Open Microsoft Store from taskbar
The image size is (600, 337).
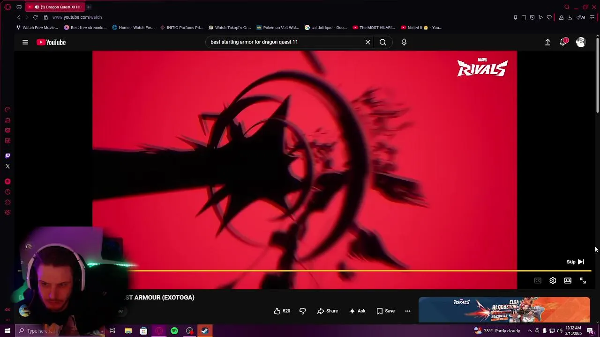(x=143, y=331)
